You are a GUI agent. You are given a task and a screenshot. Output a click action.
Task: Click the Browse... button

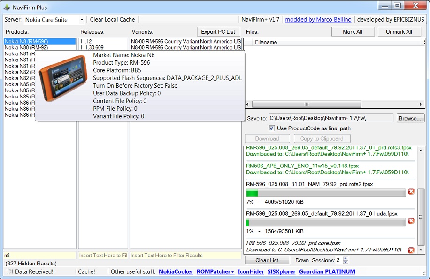click(410, 118)
